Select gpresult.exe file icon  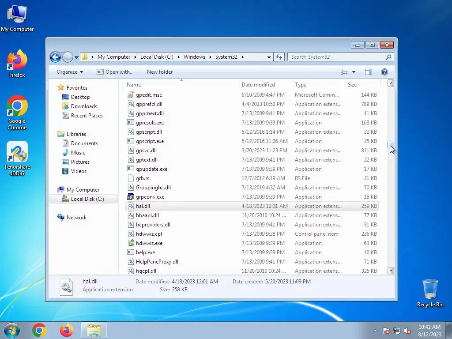pos(131,123)
